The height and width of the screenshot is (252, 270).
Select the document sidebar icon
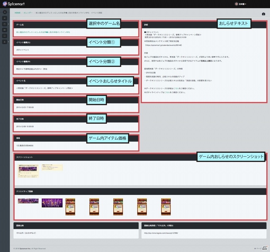click(x=5, y=36)
